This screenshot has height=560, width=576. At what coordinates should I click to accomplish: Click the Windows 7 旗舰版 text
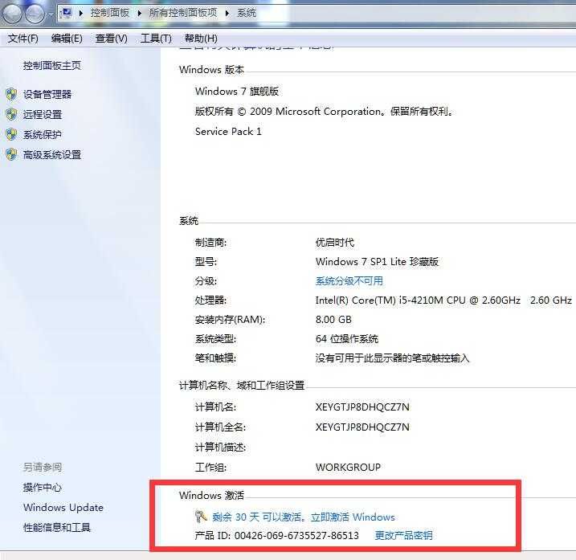click(x=237, y=91)
